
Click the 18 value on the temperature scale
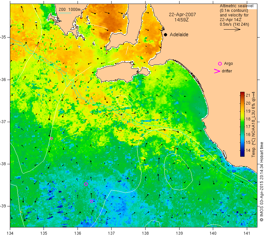[248, 119]
